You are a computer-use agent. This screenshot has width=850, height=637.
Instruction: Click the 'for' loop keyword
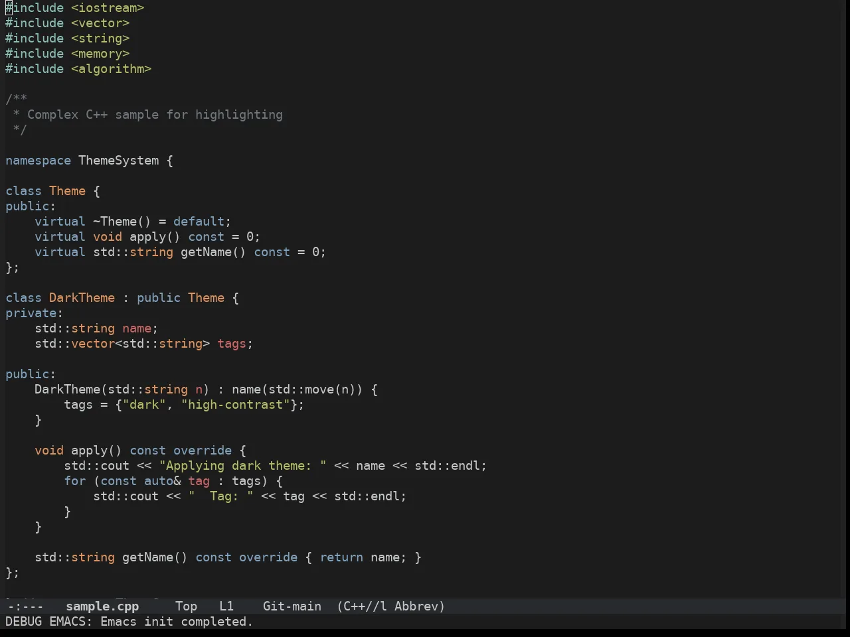coord(75,481)
